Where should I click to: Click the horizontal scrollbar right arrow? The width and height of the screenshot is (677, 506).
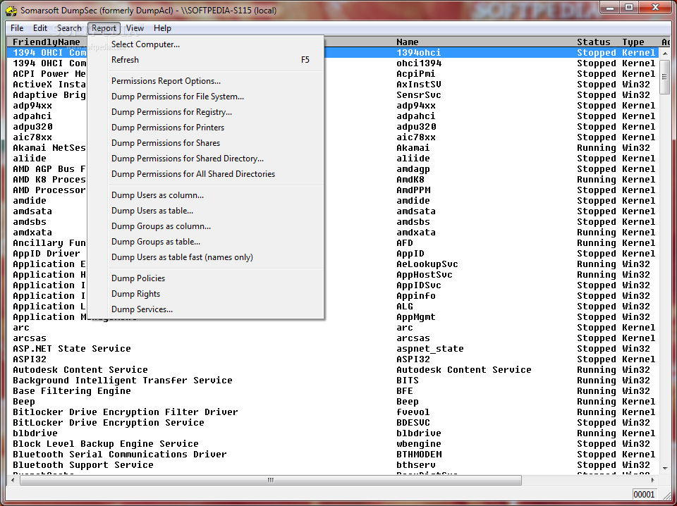point(652,480)
